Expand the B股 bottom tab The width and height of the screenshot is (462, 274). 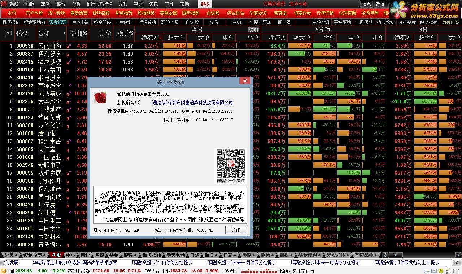(x=99, y=255)
